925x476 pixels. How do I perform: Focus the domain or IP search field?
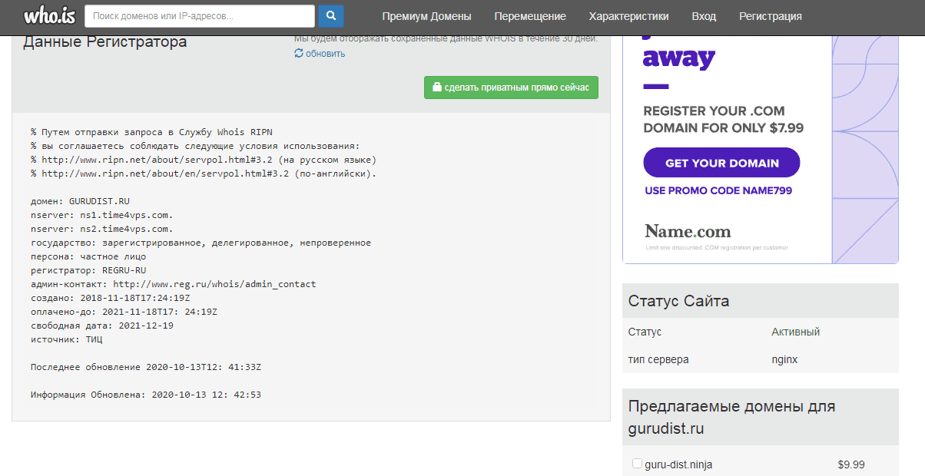pyautogui.click(x=200, y=16)
